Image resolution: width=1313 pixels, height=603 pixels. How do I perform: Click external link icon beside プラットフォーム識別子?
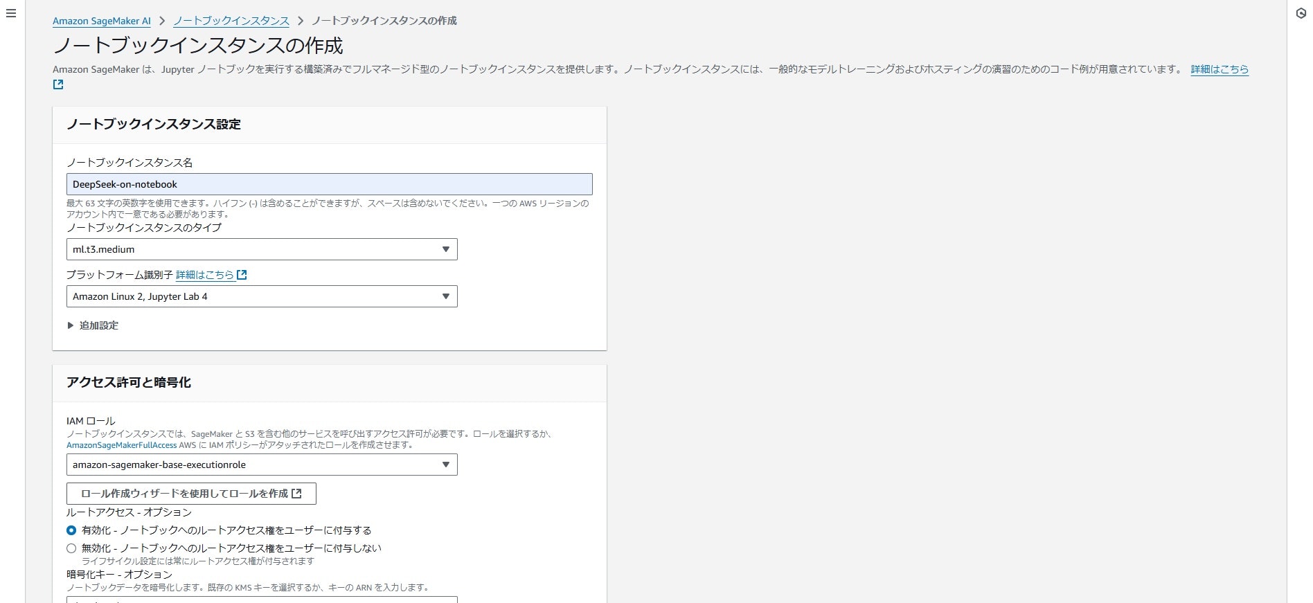[242, 275]
